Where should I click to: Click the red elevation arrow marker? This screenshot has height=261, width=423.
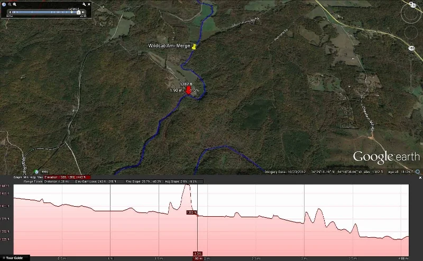point(188,90)
